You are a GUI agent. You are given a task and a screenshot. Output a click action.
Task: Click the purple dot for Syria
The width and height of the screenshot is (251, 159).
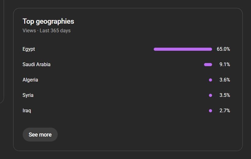click(210, 95)
